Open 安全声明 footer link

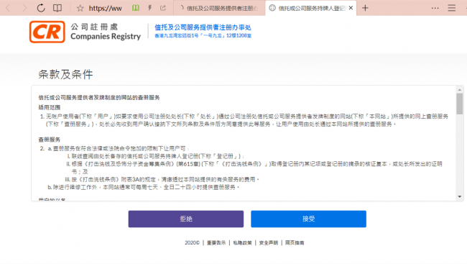pyautogui.click(x=269, y=243)
